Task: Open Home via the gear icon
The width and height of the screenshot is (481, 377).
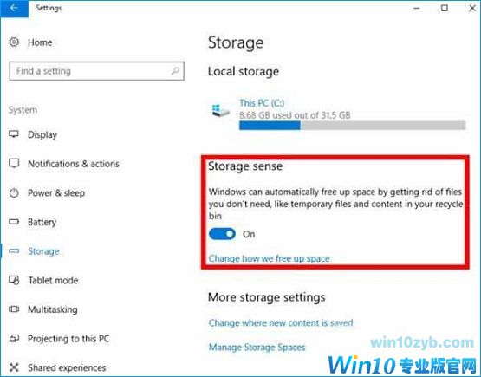Action: pyautogui.click(x=14, y=42)
